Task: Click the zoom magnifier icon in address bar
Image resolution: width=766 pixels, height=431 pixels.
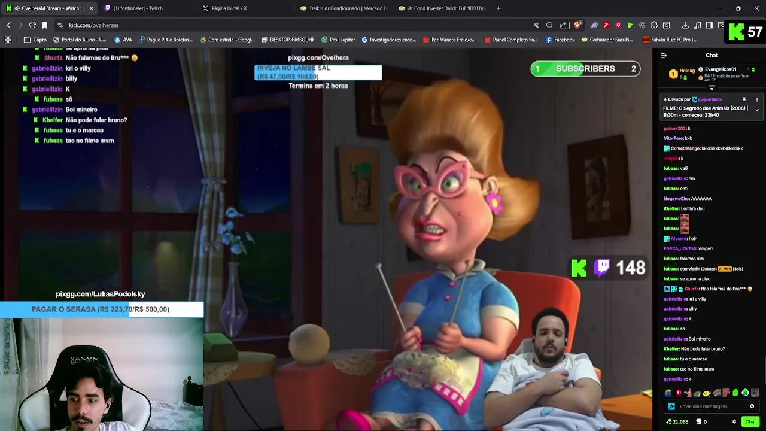Action: pyautogui.click(x=549, y=25)
